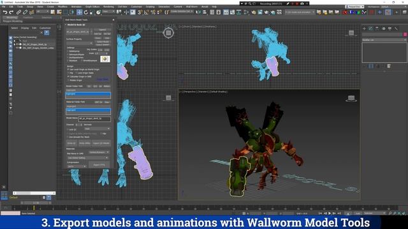Close the Wall Worm Model Tools panel
Image resolution: width=408 pixels, height=229 pixels.
pyautogui.click(x=113, y=20)
